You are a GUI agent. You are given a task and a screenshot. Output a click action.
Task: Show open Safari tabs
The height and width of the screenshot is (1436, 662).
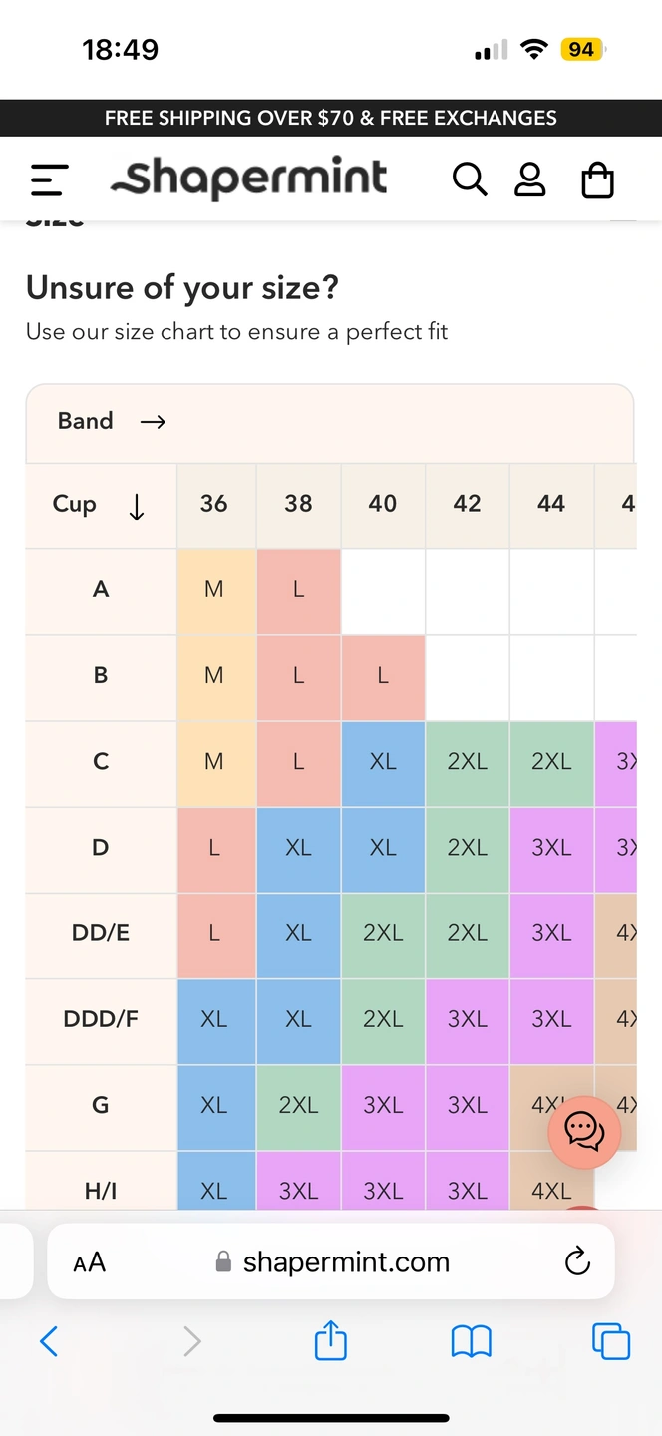611,1341
